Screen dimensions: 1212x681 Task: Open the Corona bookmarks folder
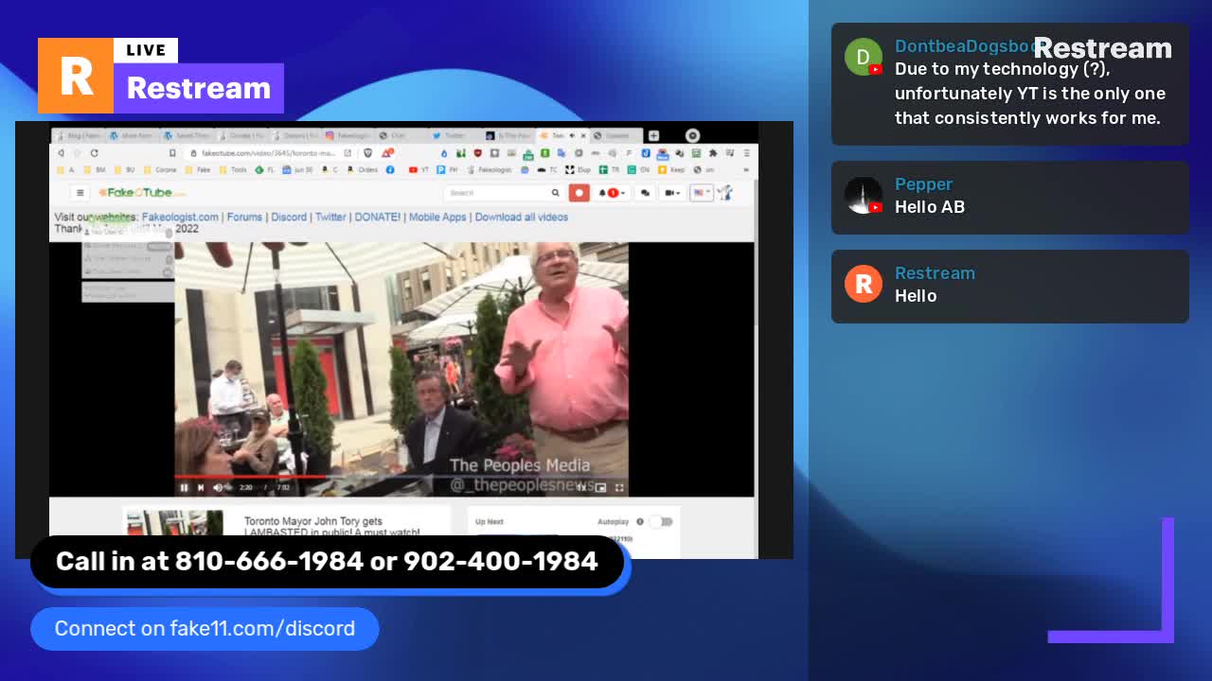tap(160, 170)
